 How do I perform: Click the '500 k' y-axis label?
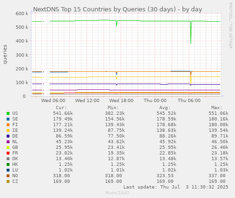point(22,27)
